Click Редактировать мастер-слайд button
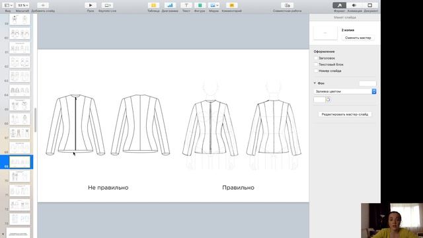 (x=345, y=114)
